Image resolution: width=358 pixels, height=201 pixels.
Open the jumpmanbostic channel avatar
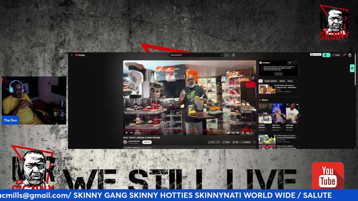(125, 142)
